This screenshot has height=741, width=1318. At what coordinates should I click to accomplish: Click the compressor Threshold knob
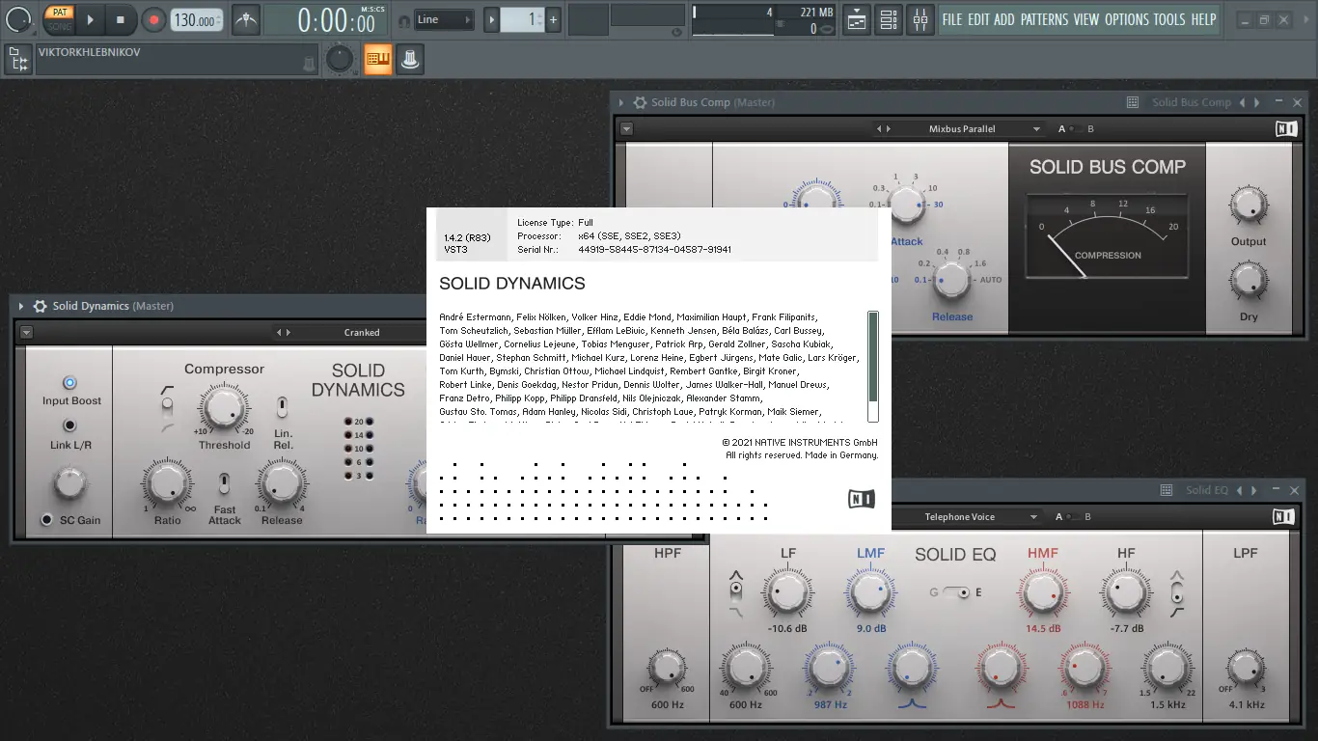224,407
